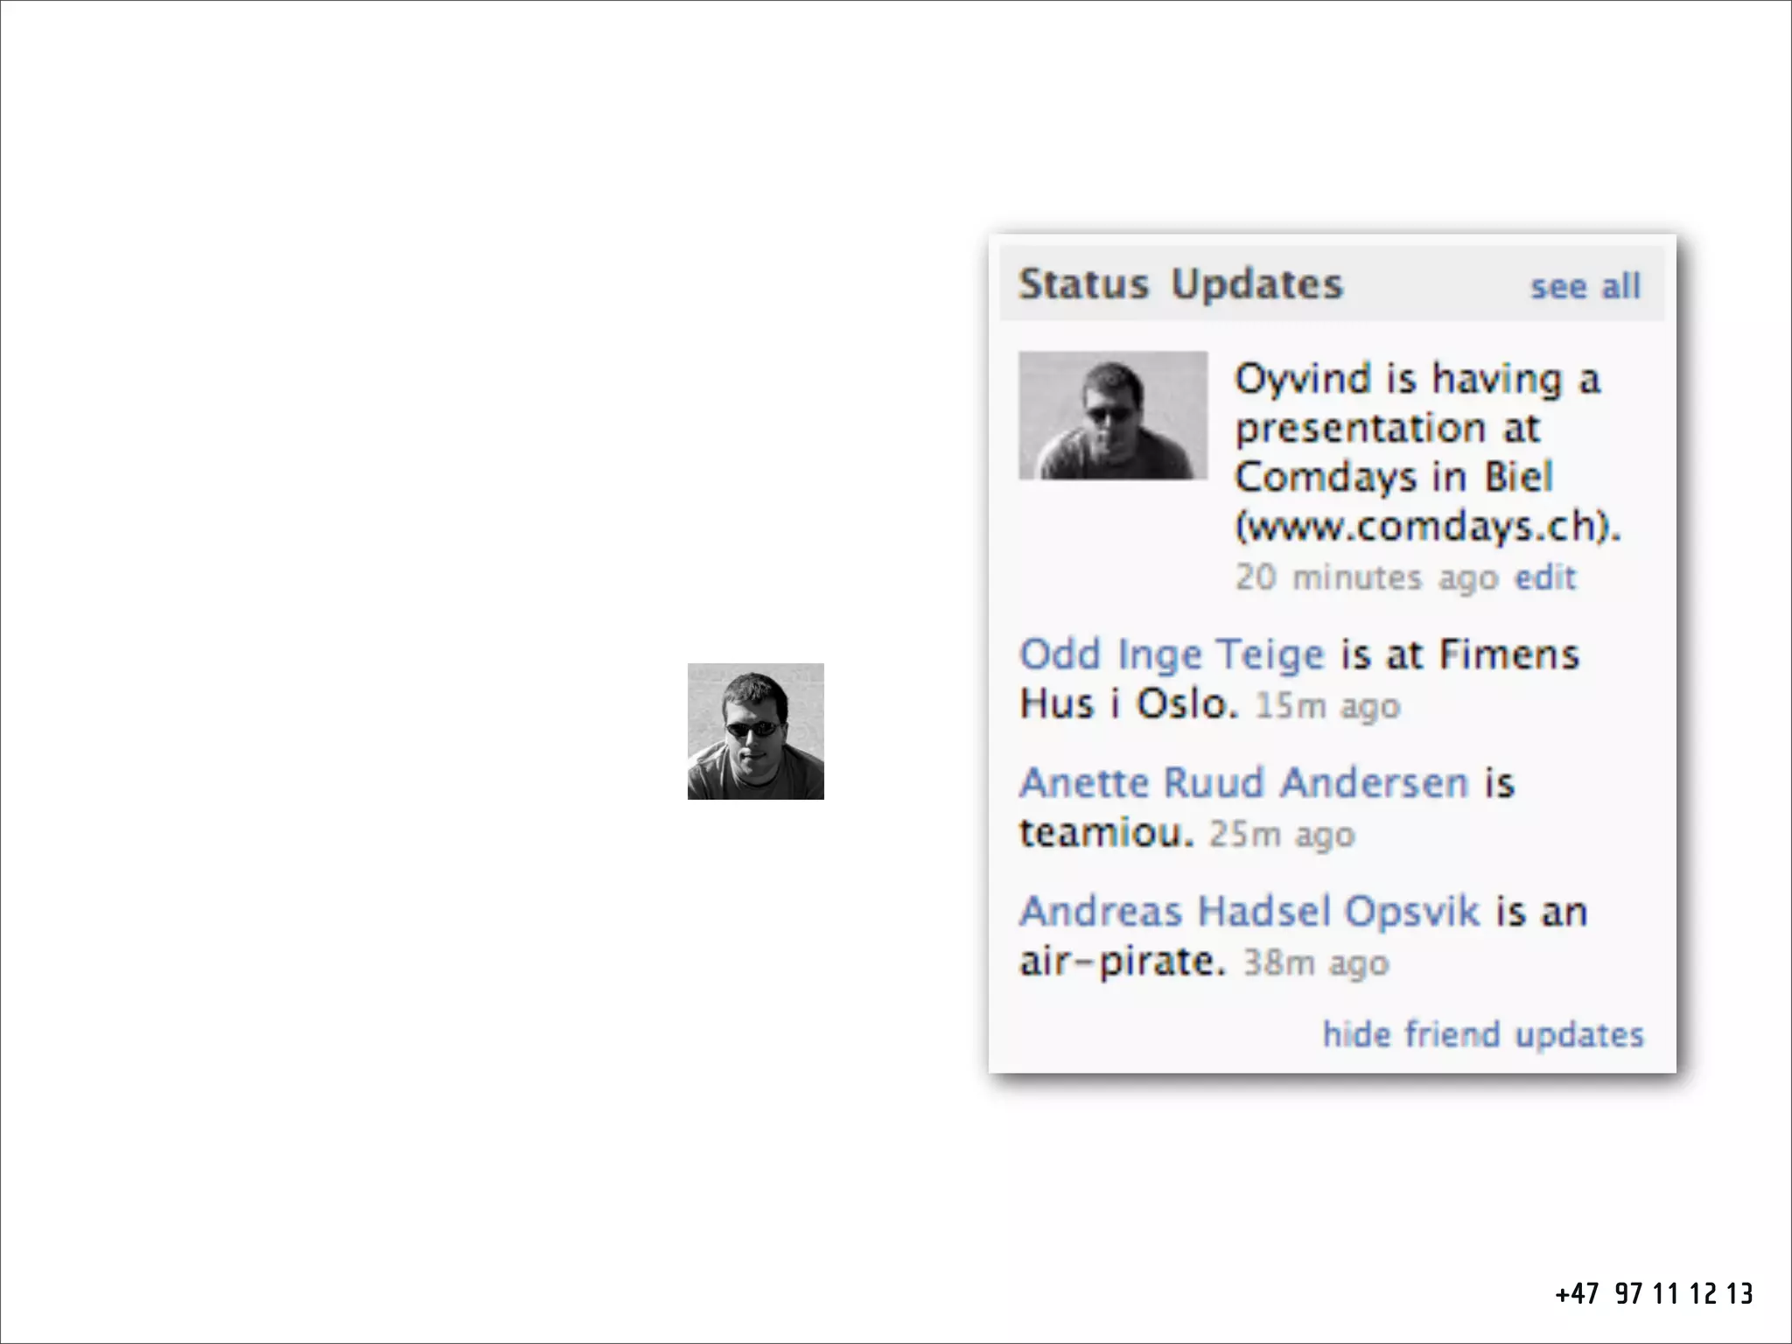Open Odd Inge Teige's profile link
Image resolution: width=1792 pixels, height=1344 pixels.
(1172, 654)
